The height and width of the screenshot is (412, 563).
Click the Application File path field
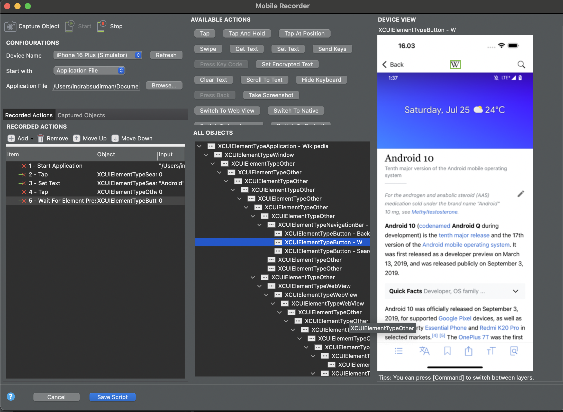click(96, 86)
